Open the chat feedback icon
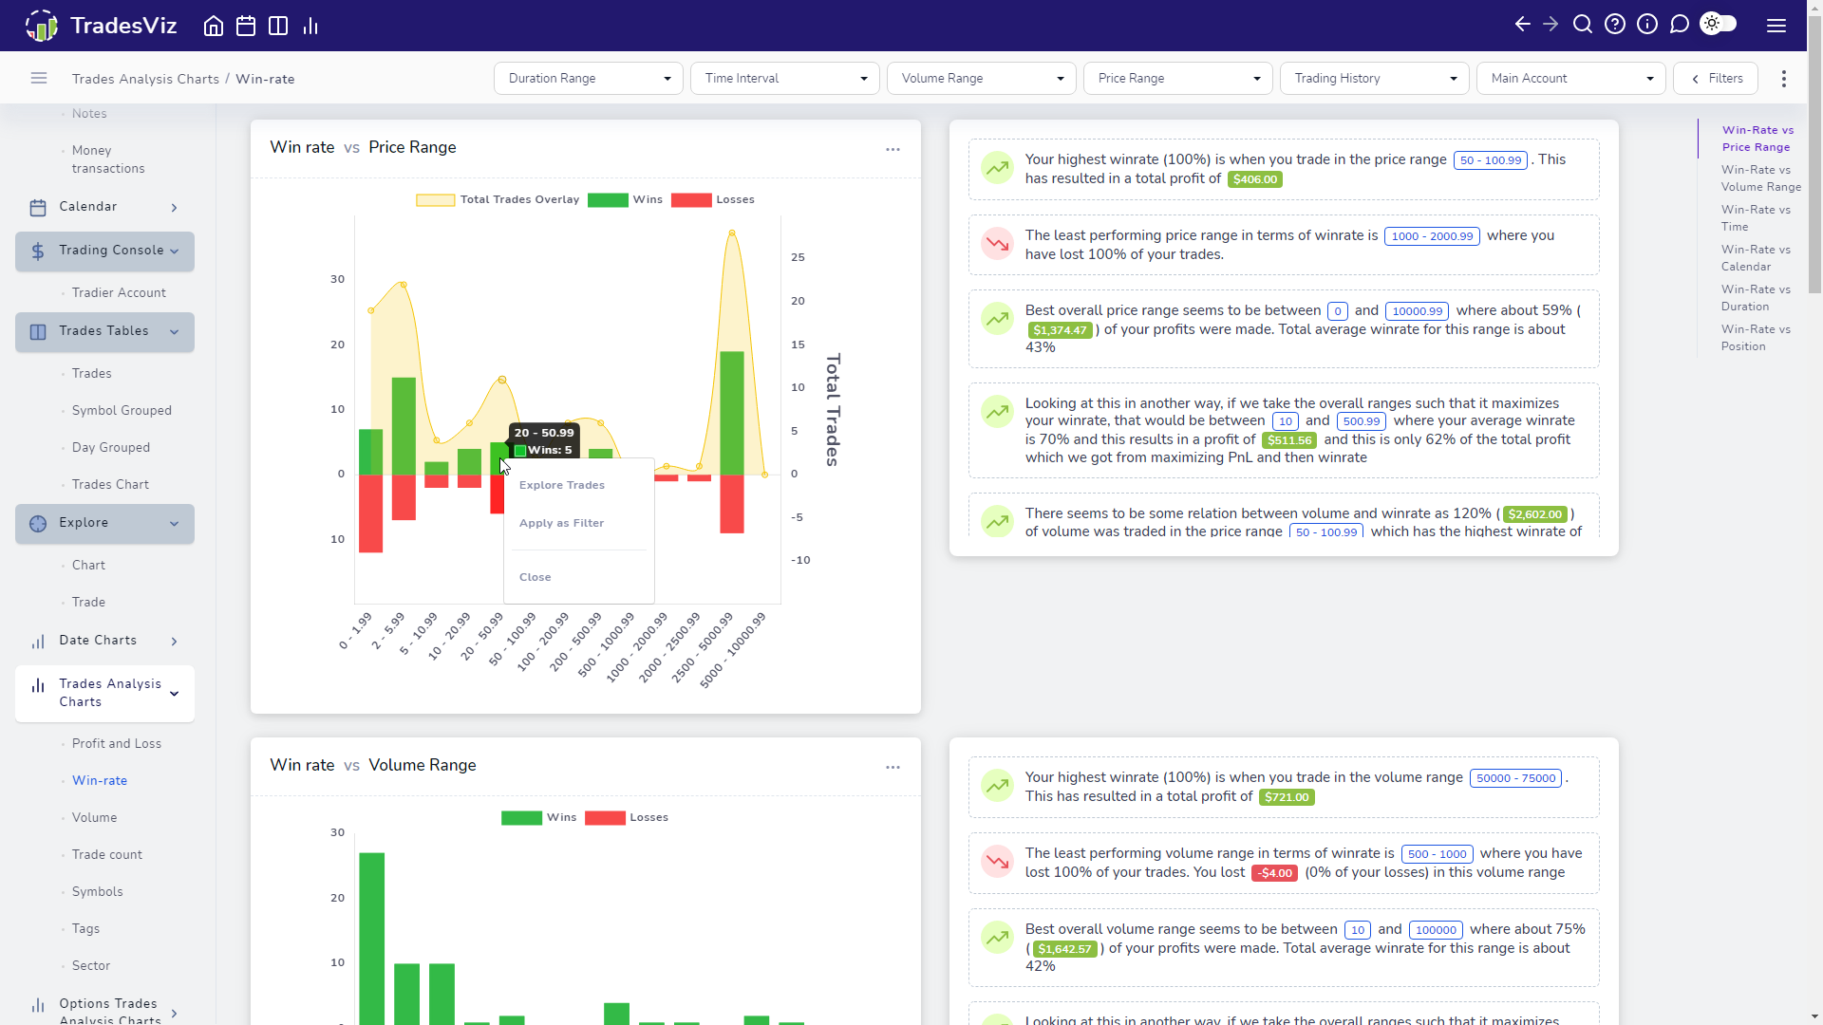This screenshot has width=1823, height=1025. [x=1680, y=25]
